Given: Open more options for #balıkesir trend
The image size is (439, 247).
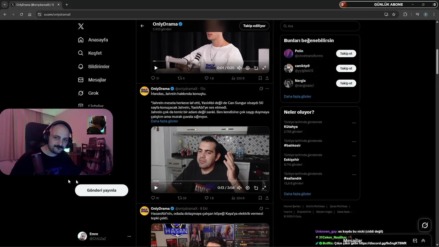Looking at the screenshot, I should pos(354,142).
